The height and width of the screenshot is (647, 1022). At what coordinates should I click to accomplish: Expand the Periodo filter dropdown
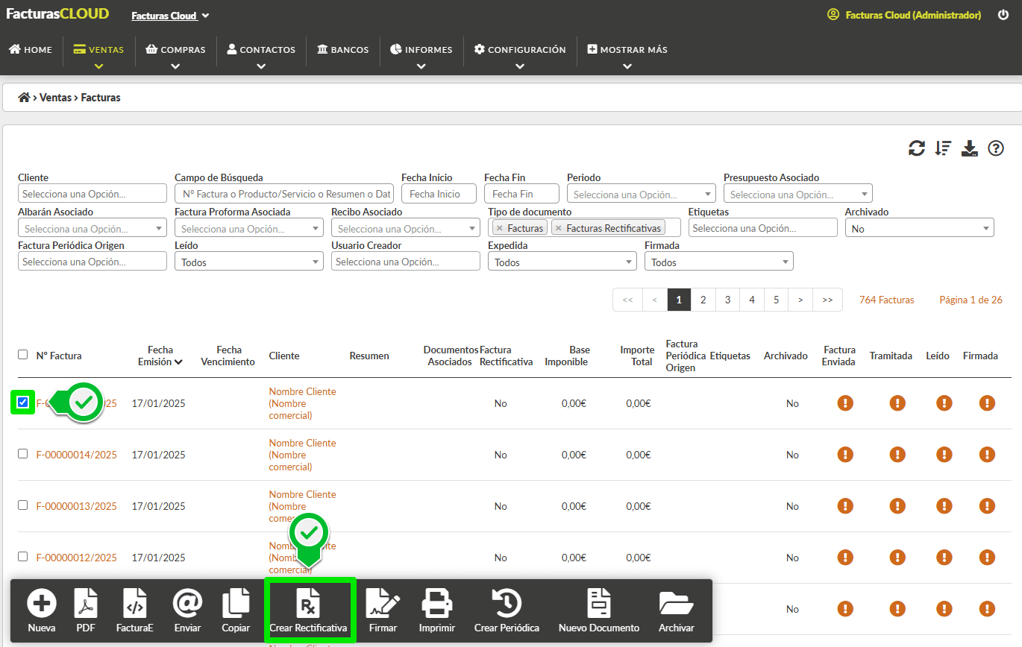[641, 194]
